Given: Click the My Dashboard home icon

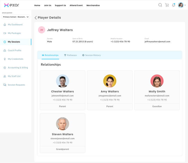Looking at the screenshot, I should [5, 25].
